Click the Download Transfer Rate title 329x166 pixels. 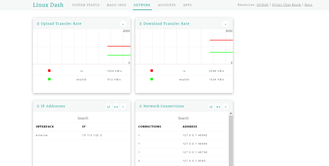click(166, 24)
